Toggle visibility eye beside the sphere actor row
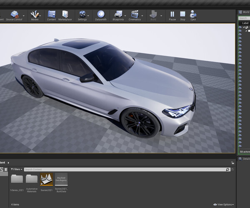Viewport: 250px width, 208px height. pyautogui.click(x=240, y=31)
